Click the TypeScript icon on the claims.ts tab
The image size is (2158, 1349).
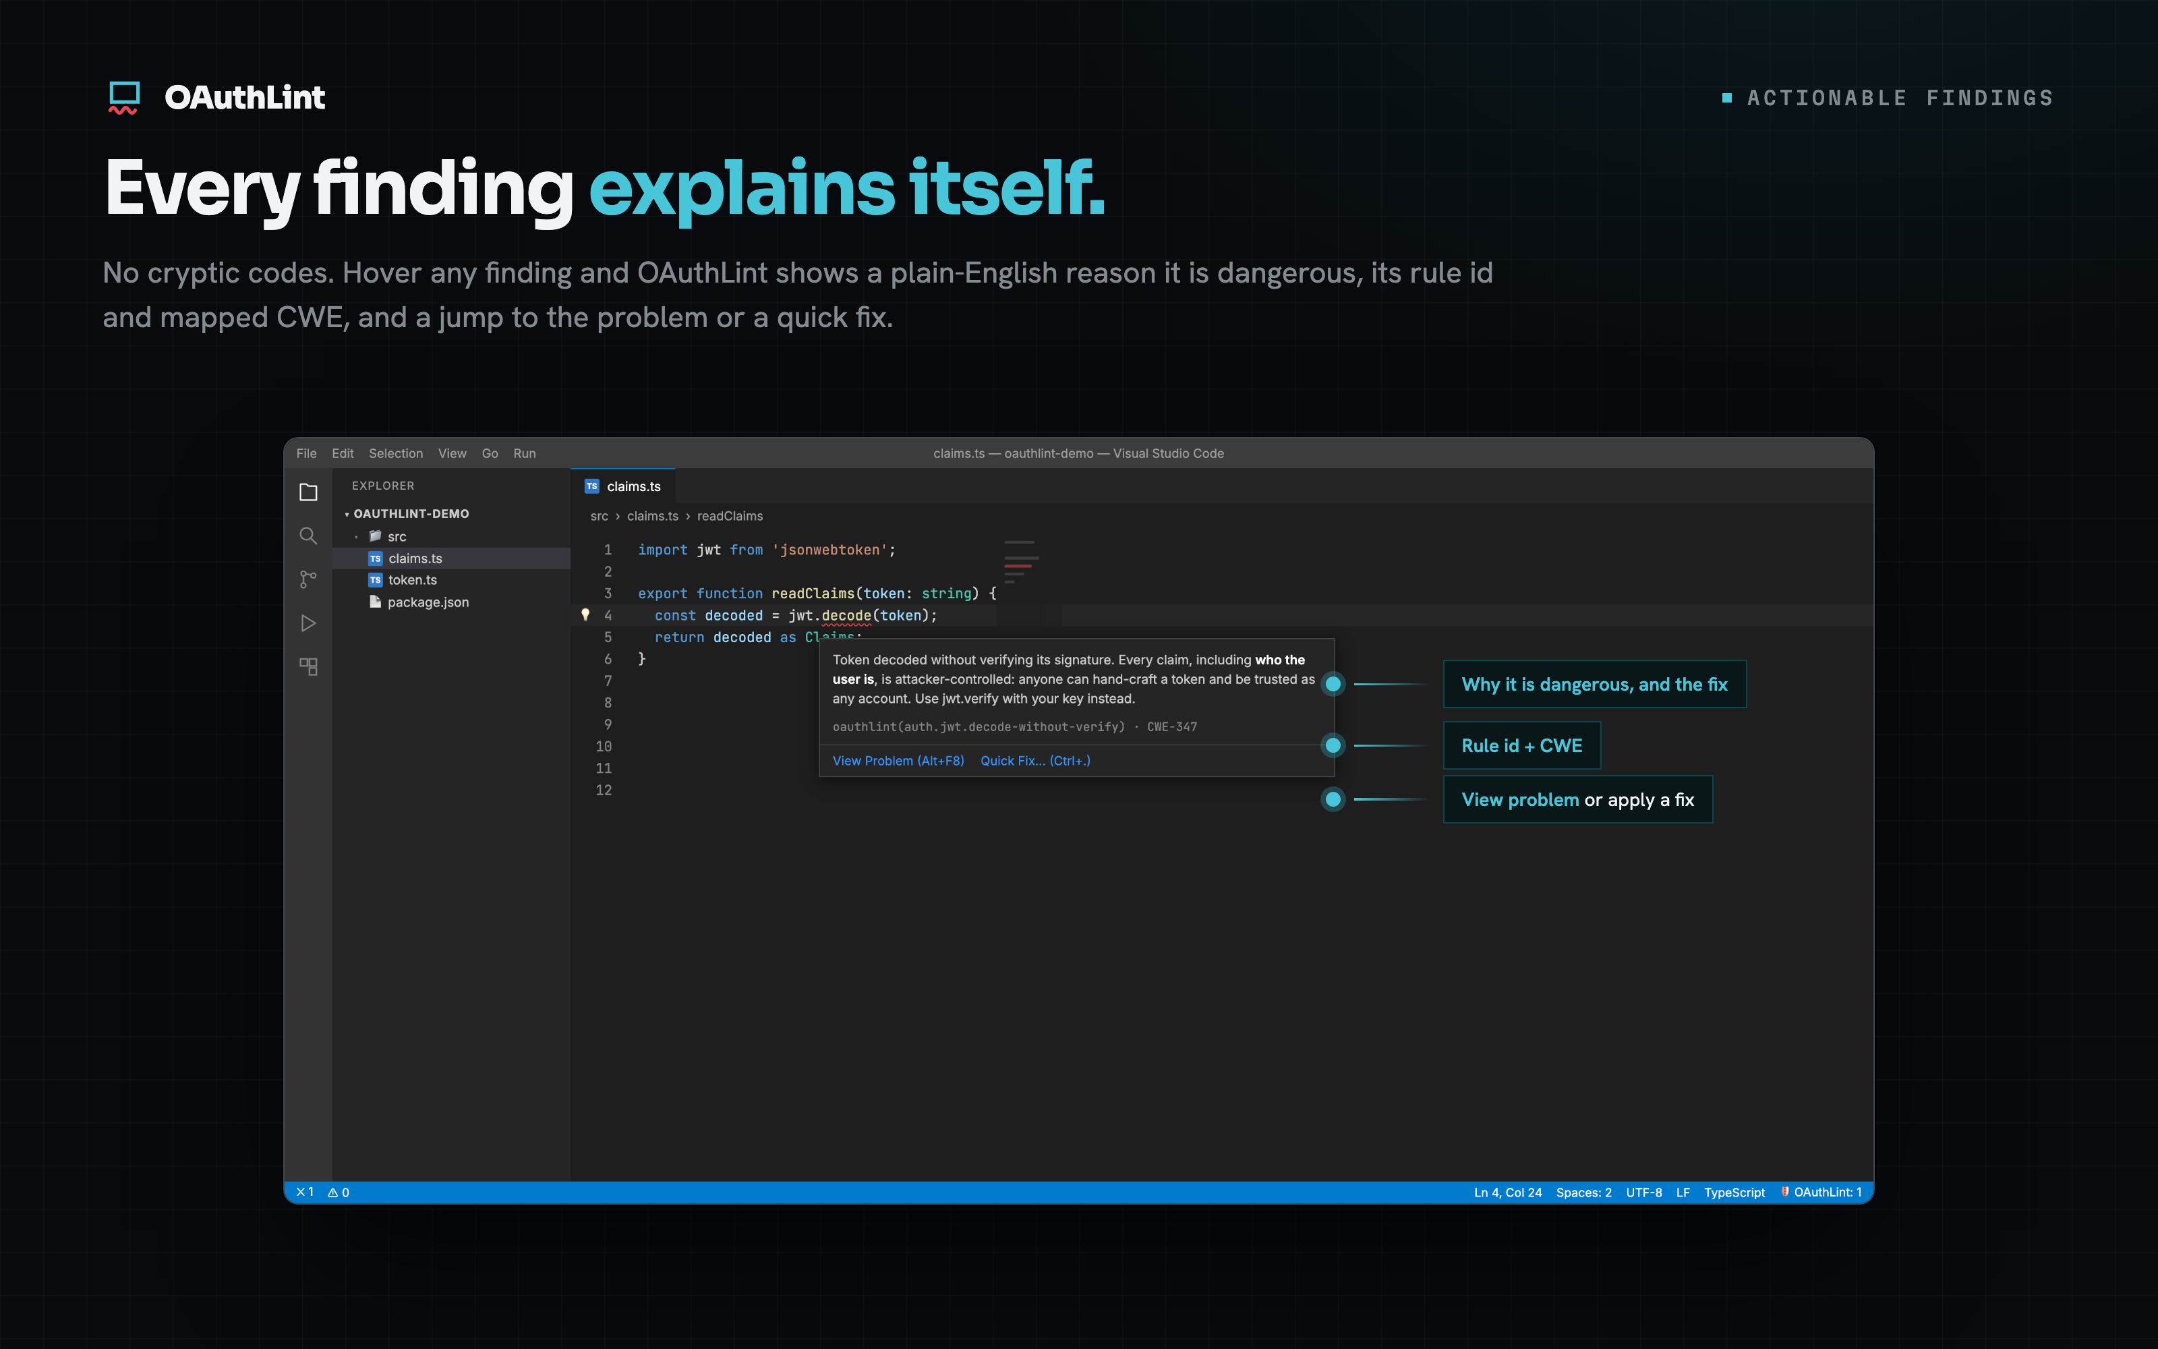[x=592, y=486]
